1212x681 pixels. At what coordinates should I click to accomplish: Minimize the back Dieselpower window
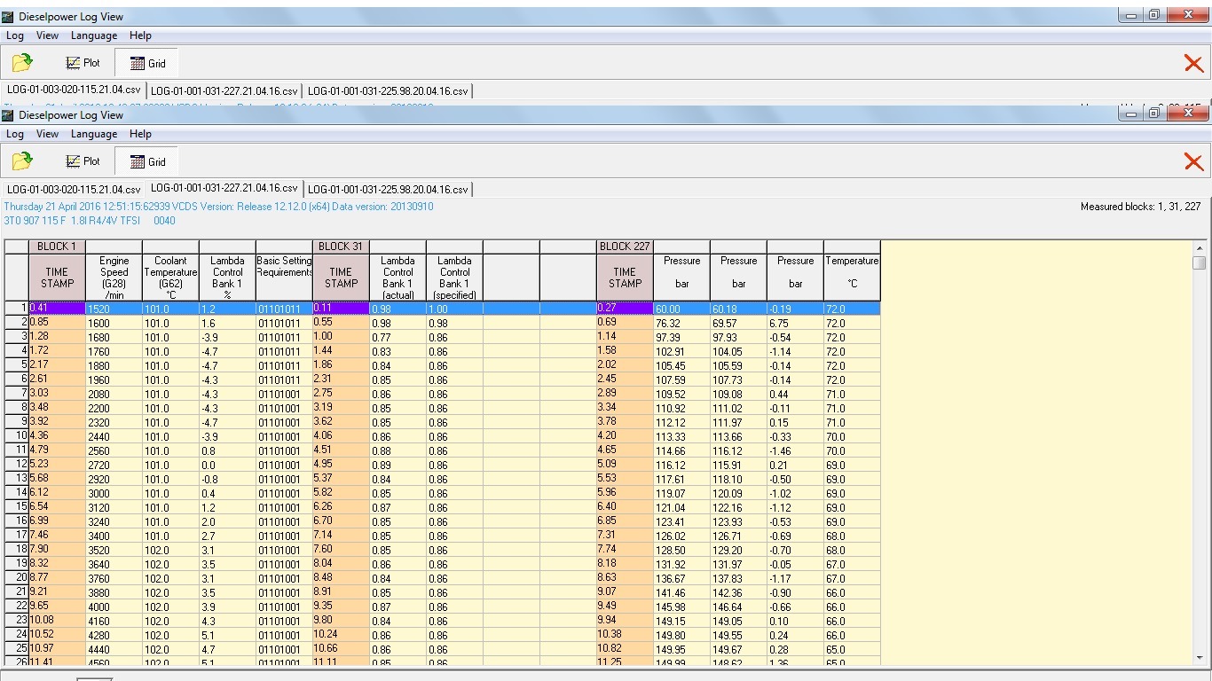[x=1131, y=14]
